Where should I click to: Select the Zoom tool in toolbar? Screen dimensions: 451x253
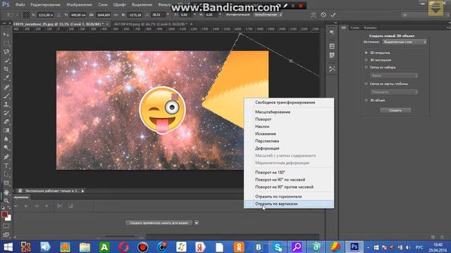coord(6,200)
